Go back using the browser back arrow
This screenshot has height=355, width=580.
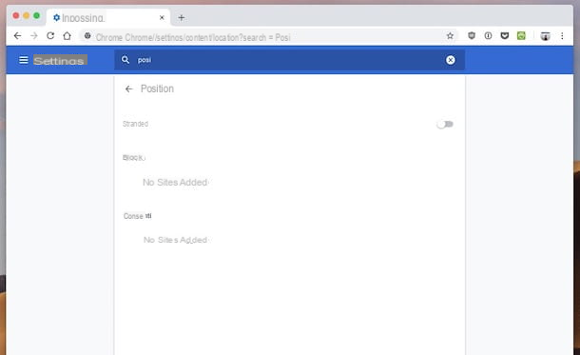click(x=17, y=36)
